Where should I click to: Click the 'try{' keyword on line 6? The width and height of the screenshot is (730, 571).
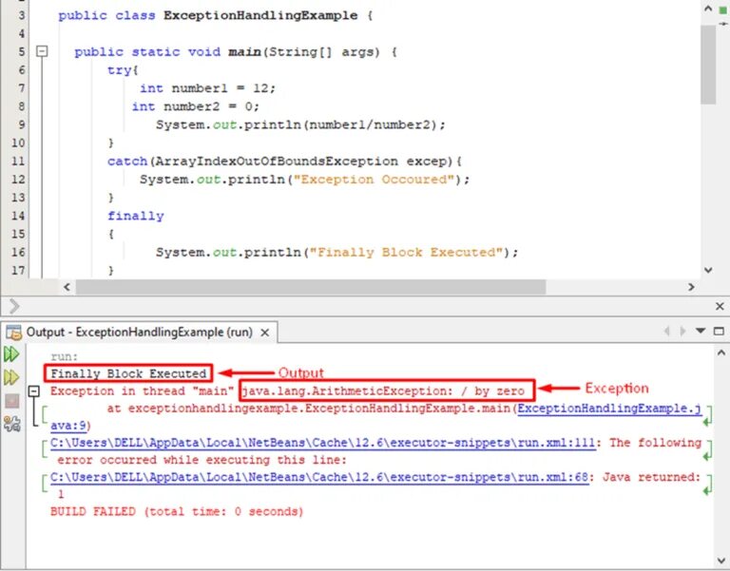123,70
